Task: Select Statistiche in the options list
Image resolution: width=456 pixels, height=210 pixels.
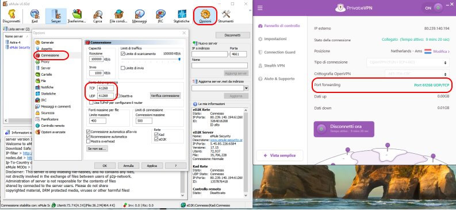Action: (48, 94)
